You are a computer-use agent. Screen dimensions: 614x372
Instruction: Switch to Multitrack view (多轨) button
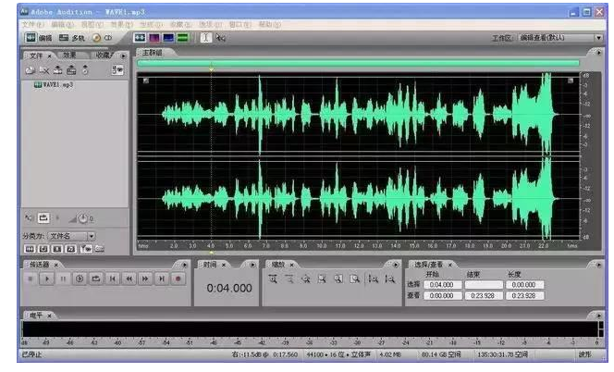71,38
